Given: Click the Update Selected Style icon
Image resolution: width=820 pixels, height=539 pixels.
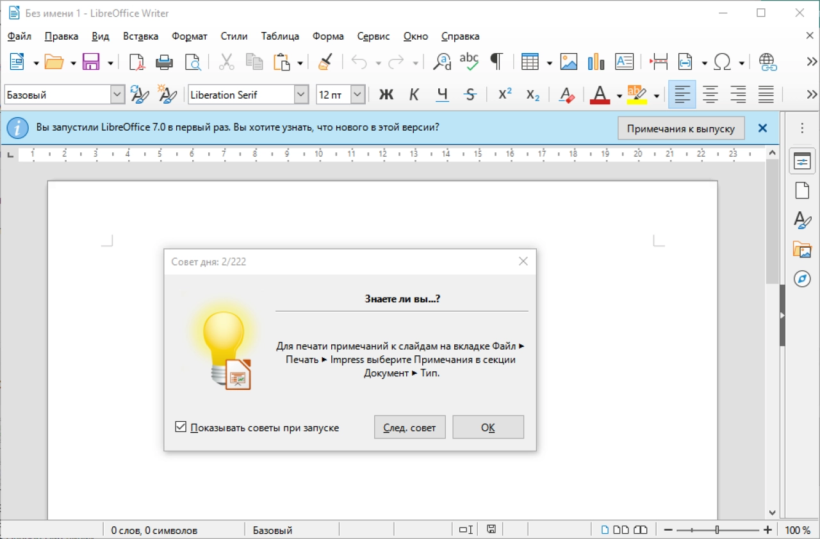Looking at the screenshot, I should pos(140,95).
